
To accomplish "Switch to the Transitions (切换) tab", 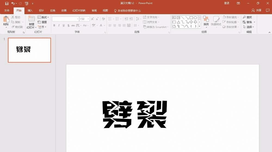I will pos(52,11).
